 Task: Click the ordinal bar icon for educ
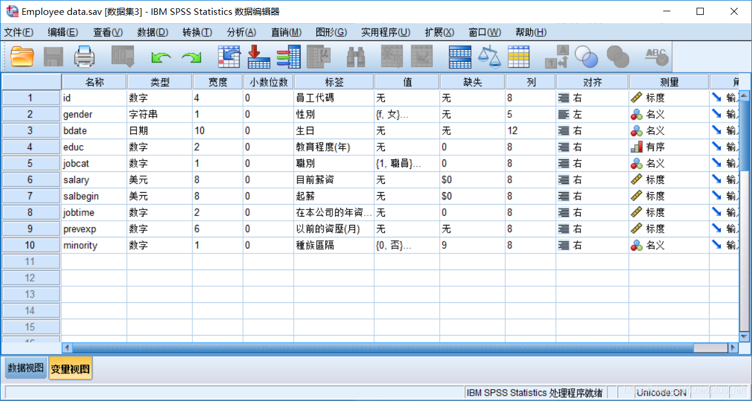(x=636, y=147)
